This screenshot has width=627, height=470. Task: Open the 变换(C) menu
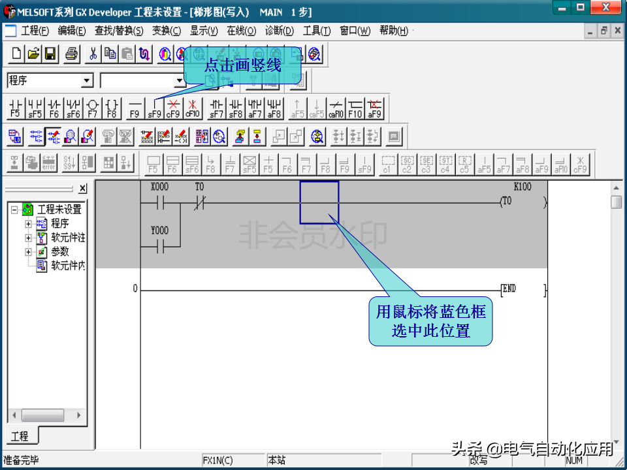point(167,31)
